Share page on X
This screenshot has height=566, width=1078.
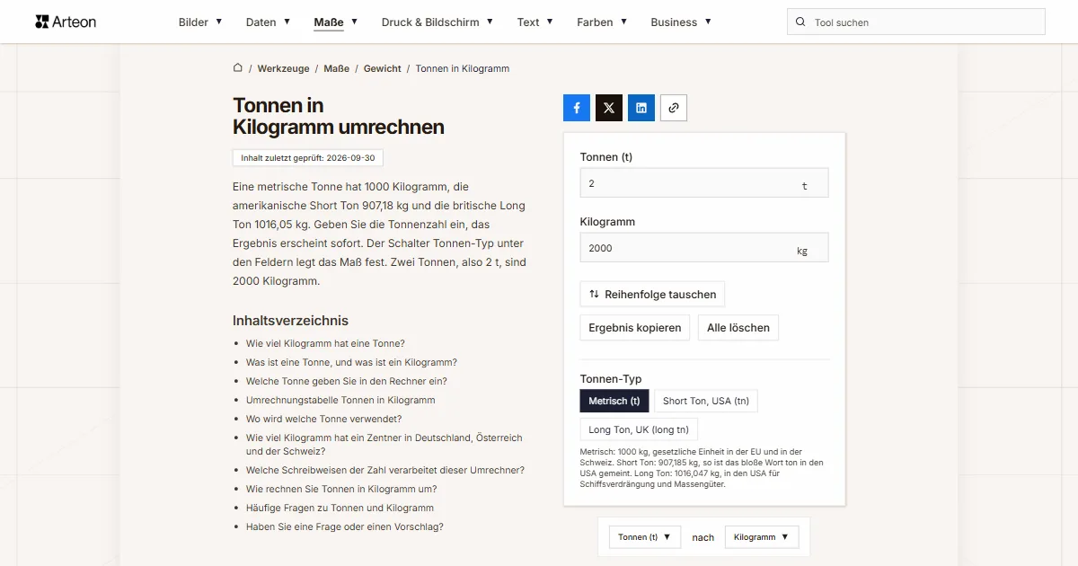(x=609, y=108)
